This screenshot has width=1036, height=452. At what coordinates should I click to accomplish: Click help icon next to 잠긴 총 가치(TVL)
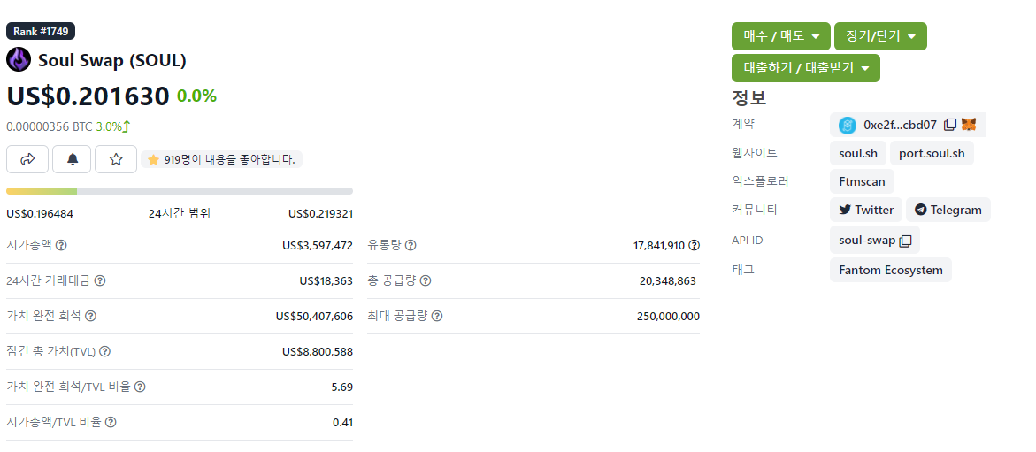click(105, 351)
